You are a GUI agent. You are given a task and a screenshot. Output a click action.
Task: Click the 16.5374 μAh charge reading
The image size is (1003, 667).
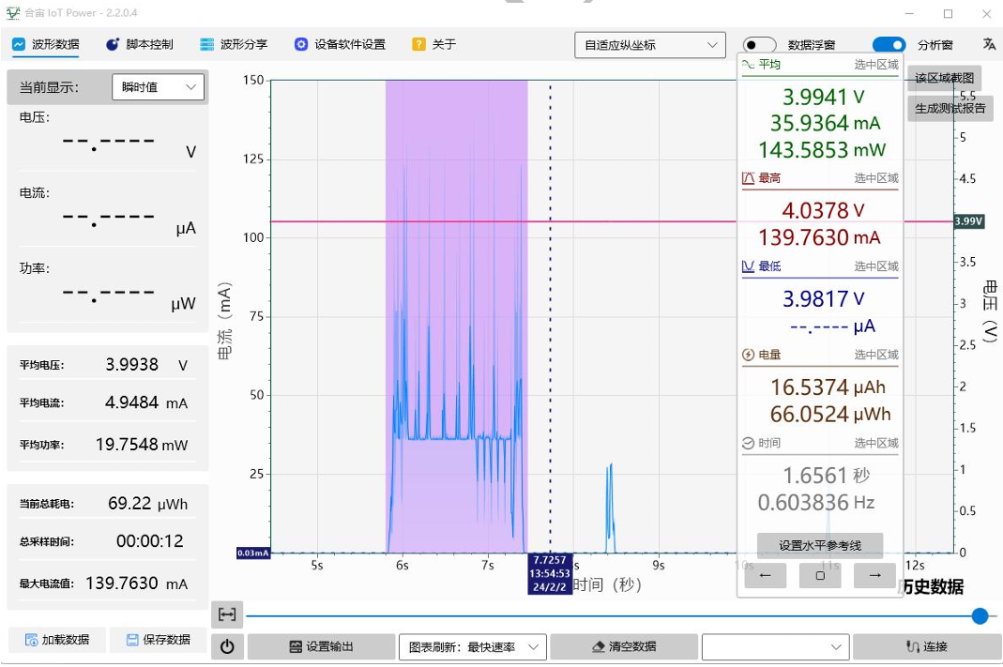point(828,387)
